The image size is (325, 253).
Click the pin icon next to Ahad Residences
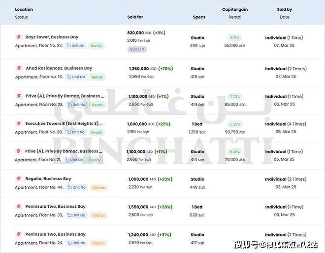click(x=19, y=68)
